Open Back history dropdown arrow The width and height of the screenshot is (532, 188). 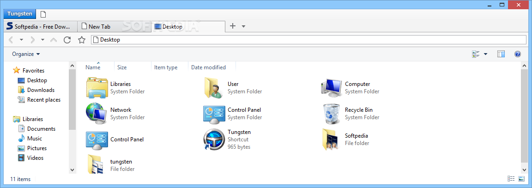click(x=21, y=40)
